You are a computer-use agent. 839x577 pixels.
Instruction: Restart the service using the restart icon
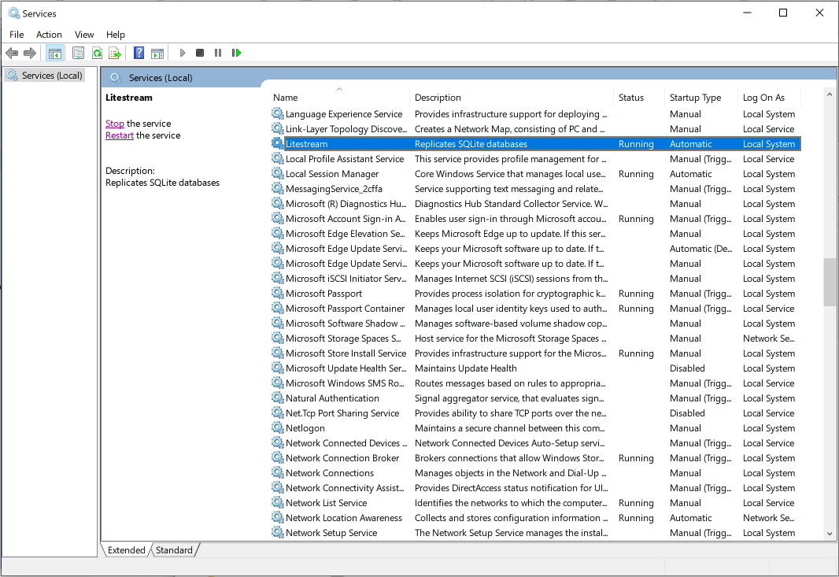tap(237, 53)
